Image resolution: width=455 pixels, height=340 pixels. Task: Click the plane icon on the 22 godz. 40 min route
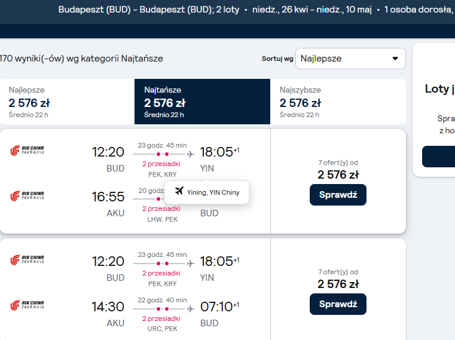(190, 309)
